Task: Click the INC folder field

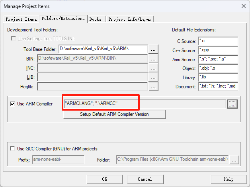Action: tap(92, 68)
